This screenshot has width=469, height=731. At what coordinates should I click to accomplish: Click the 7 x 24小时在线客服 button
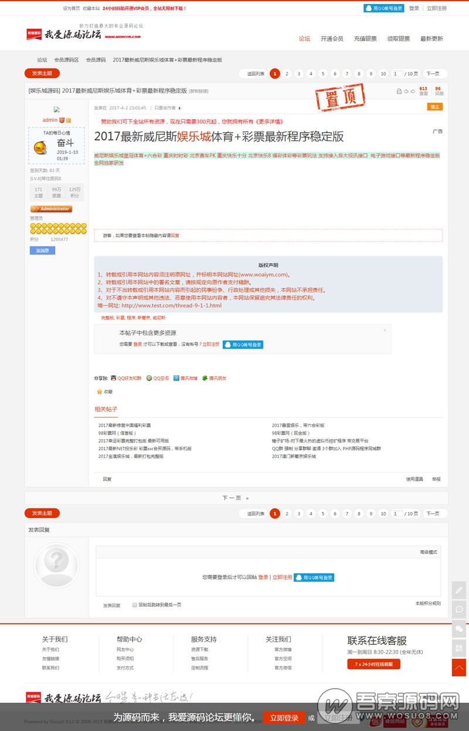pyautogui.click(x=373, y=664)
